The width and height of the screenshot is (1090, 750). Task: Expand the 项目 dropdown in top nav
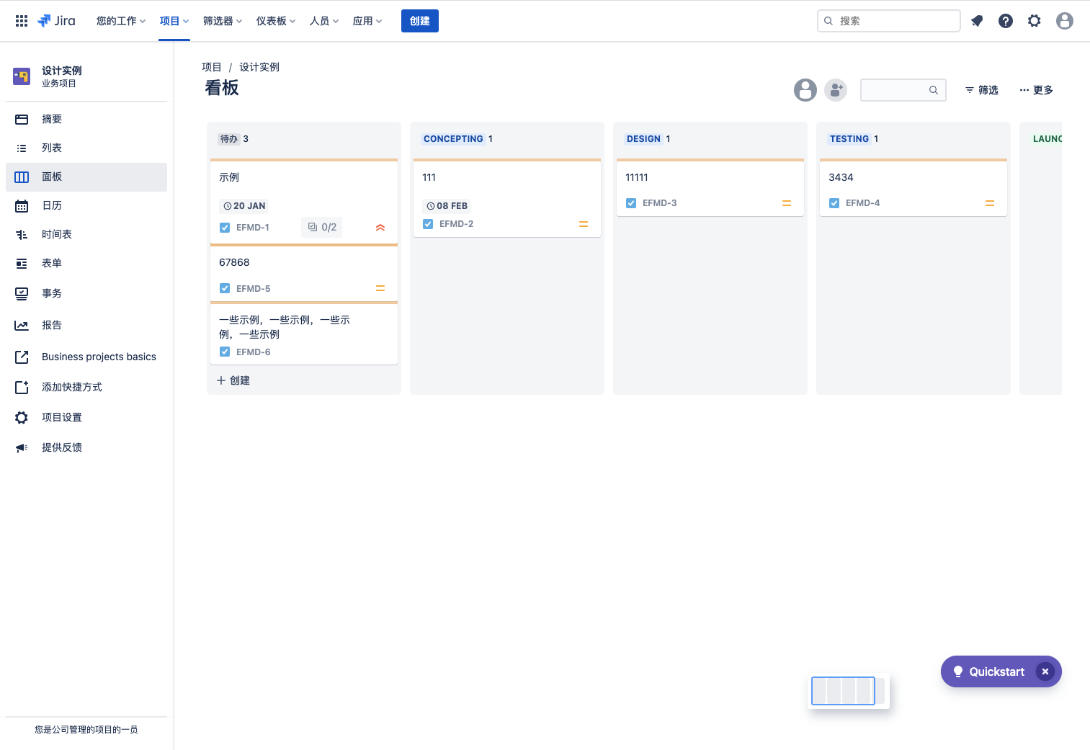[174, 21]
